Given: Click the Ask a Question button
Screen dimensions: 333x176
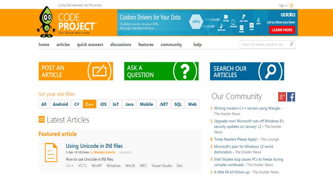Looking at the screenshot, I should coord(162,71).
